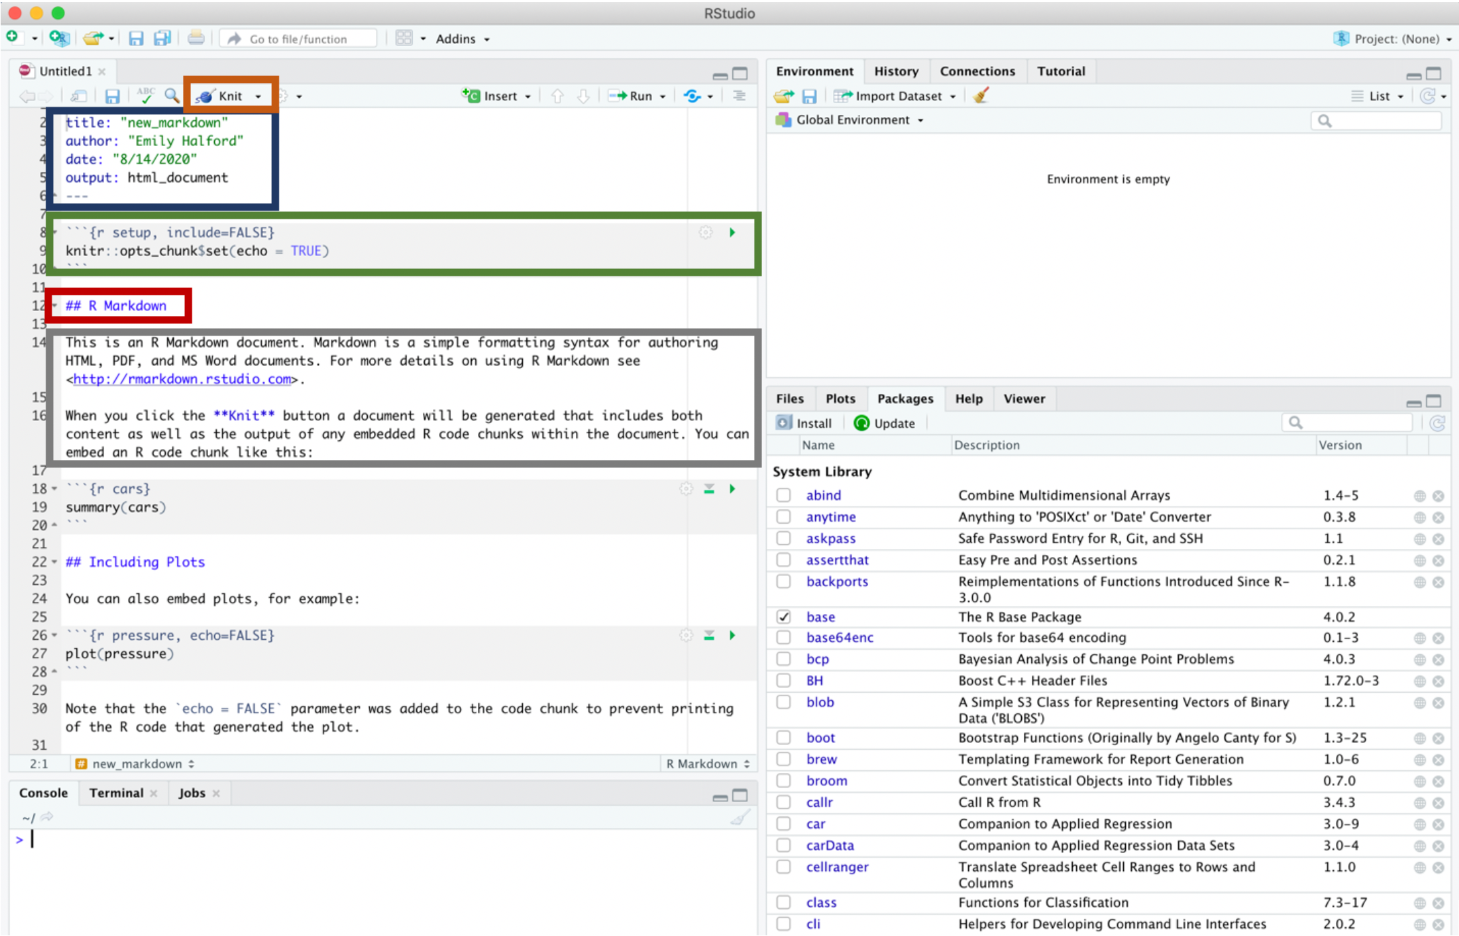Click the save document icon in editor toolbar
The height and width of the screenshot is (936, 1459).
(x=112, y=96)
